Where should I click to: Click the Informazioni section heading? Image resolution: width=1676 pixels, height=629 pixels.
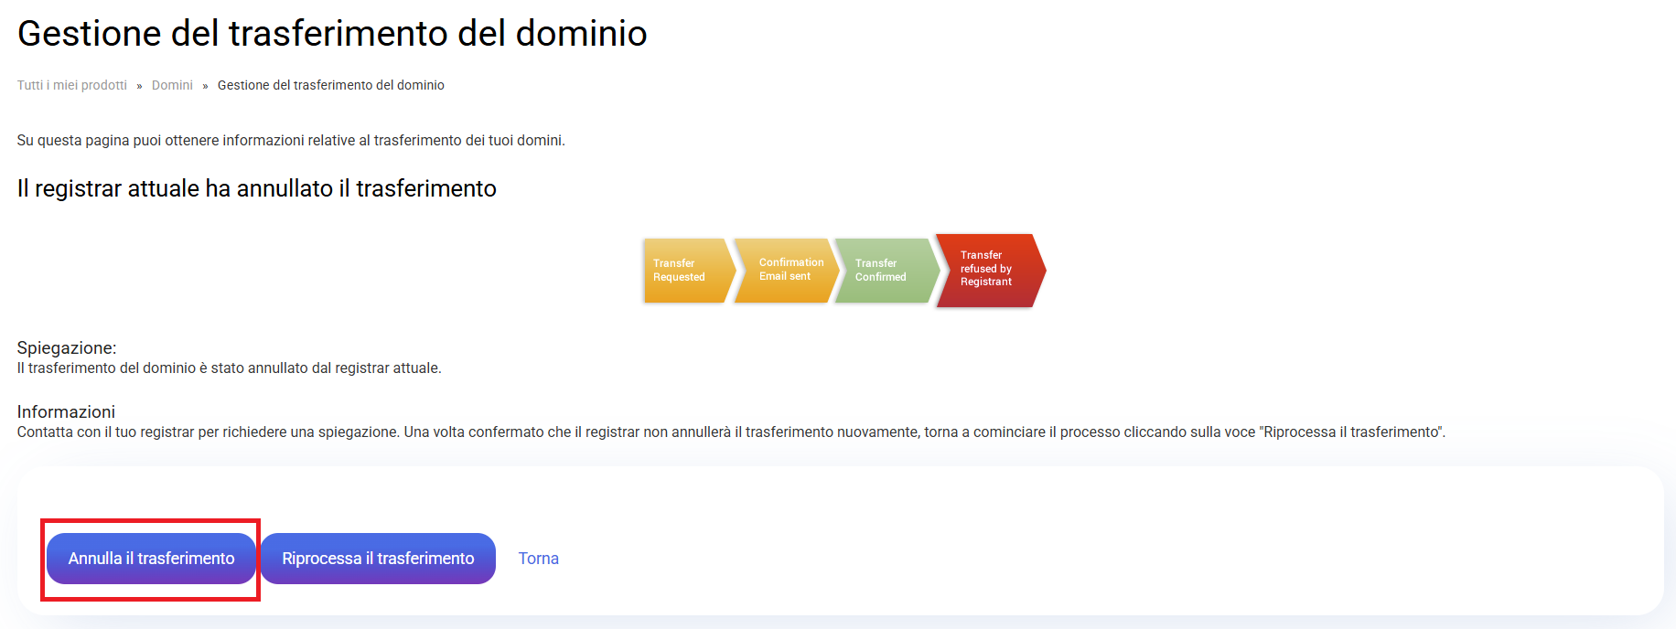66,412
